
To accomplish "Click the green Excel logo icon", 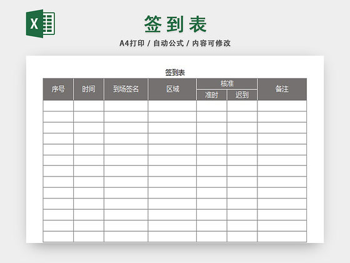I will click(x=41, y=24).
